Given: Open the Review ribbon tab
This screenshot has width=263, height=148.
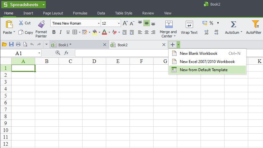Looking at the screenshot, I should pos(148,13).
